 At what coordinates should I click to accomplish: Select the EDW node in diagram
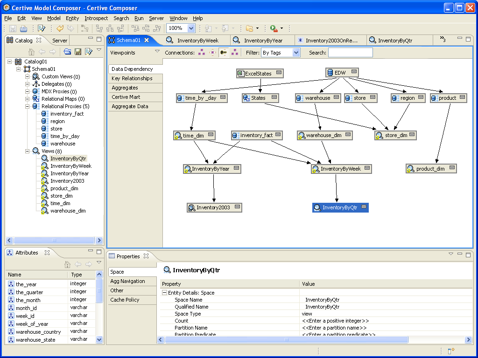tap(342, 72)
